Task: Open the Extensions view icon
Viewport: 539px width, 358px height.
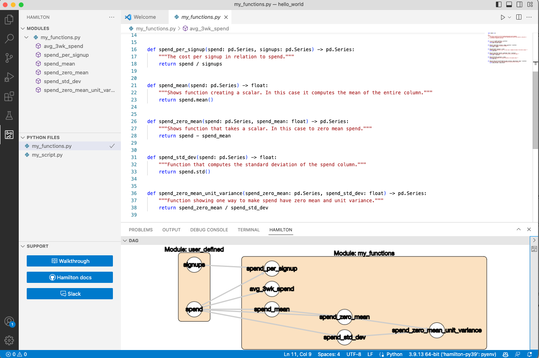Action: pyautogui.click(x=9, y=96)
